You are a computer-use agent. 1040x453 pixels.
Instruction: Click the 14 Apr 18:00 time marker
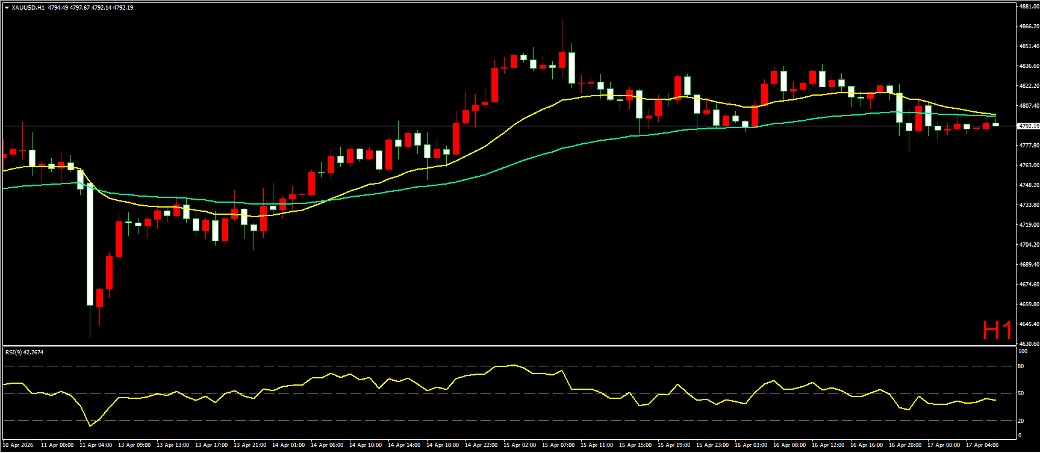tap(442, 445)
